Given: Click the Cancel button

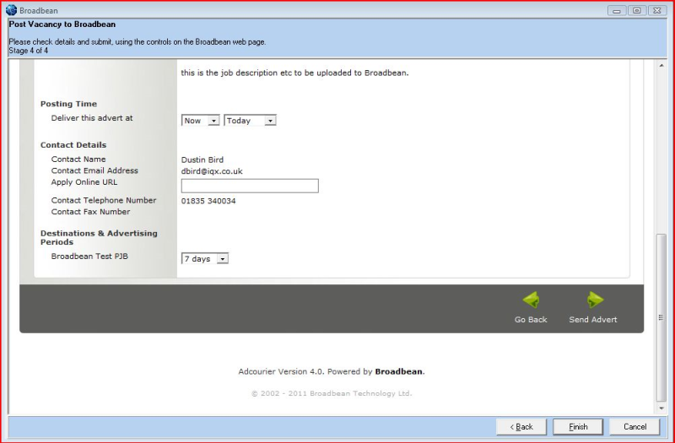Looking at the screenshot, I should pos(634,427).
